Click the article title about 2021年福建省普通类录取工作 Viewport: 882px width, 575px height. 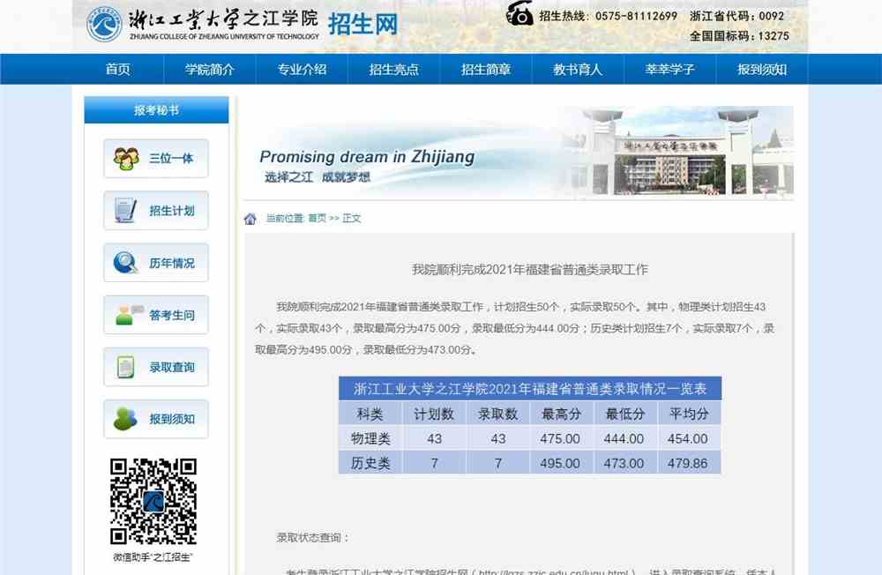point(530,270)
